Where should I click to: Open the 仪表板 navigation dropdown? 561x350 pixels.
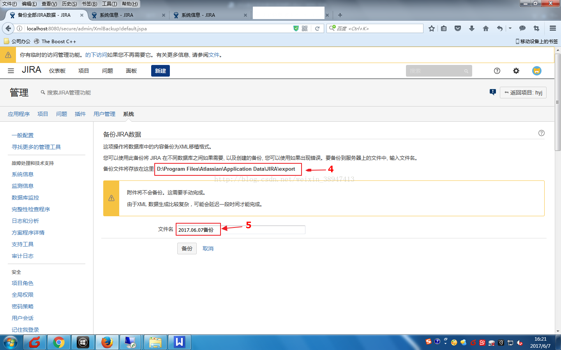point(57,71)
